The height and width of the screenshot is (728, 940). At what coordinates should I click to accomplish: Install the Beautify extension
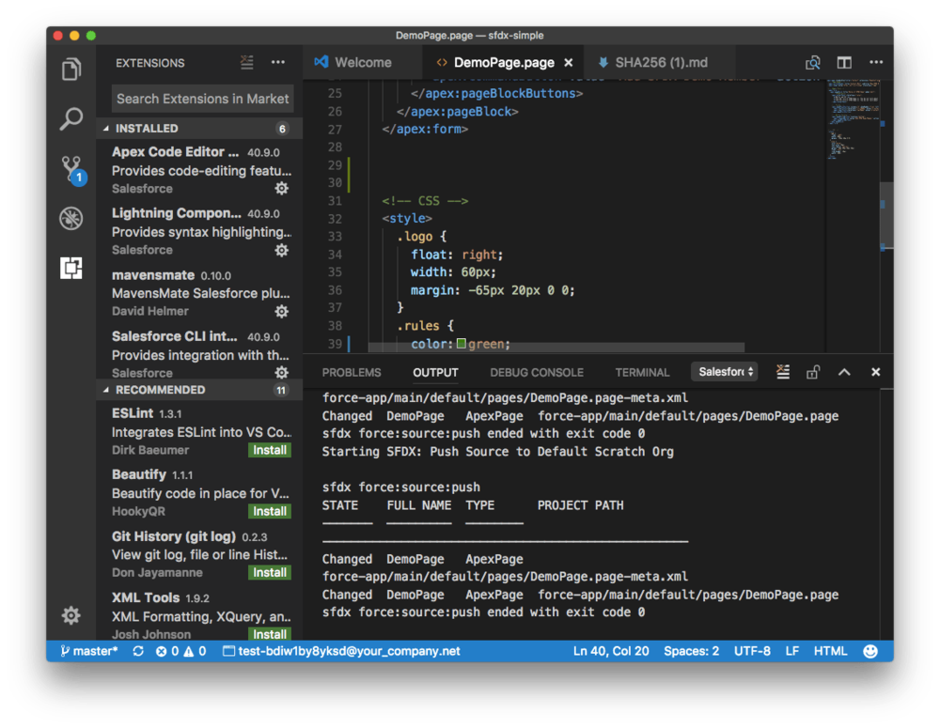[x=269, y=512]
